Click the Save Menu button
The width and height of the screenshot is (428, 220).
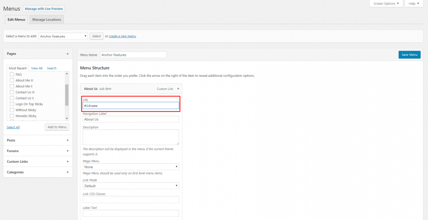(x=409, y=55)
